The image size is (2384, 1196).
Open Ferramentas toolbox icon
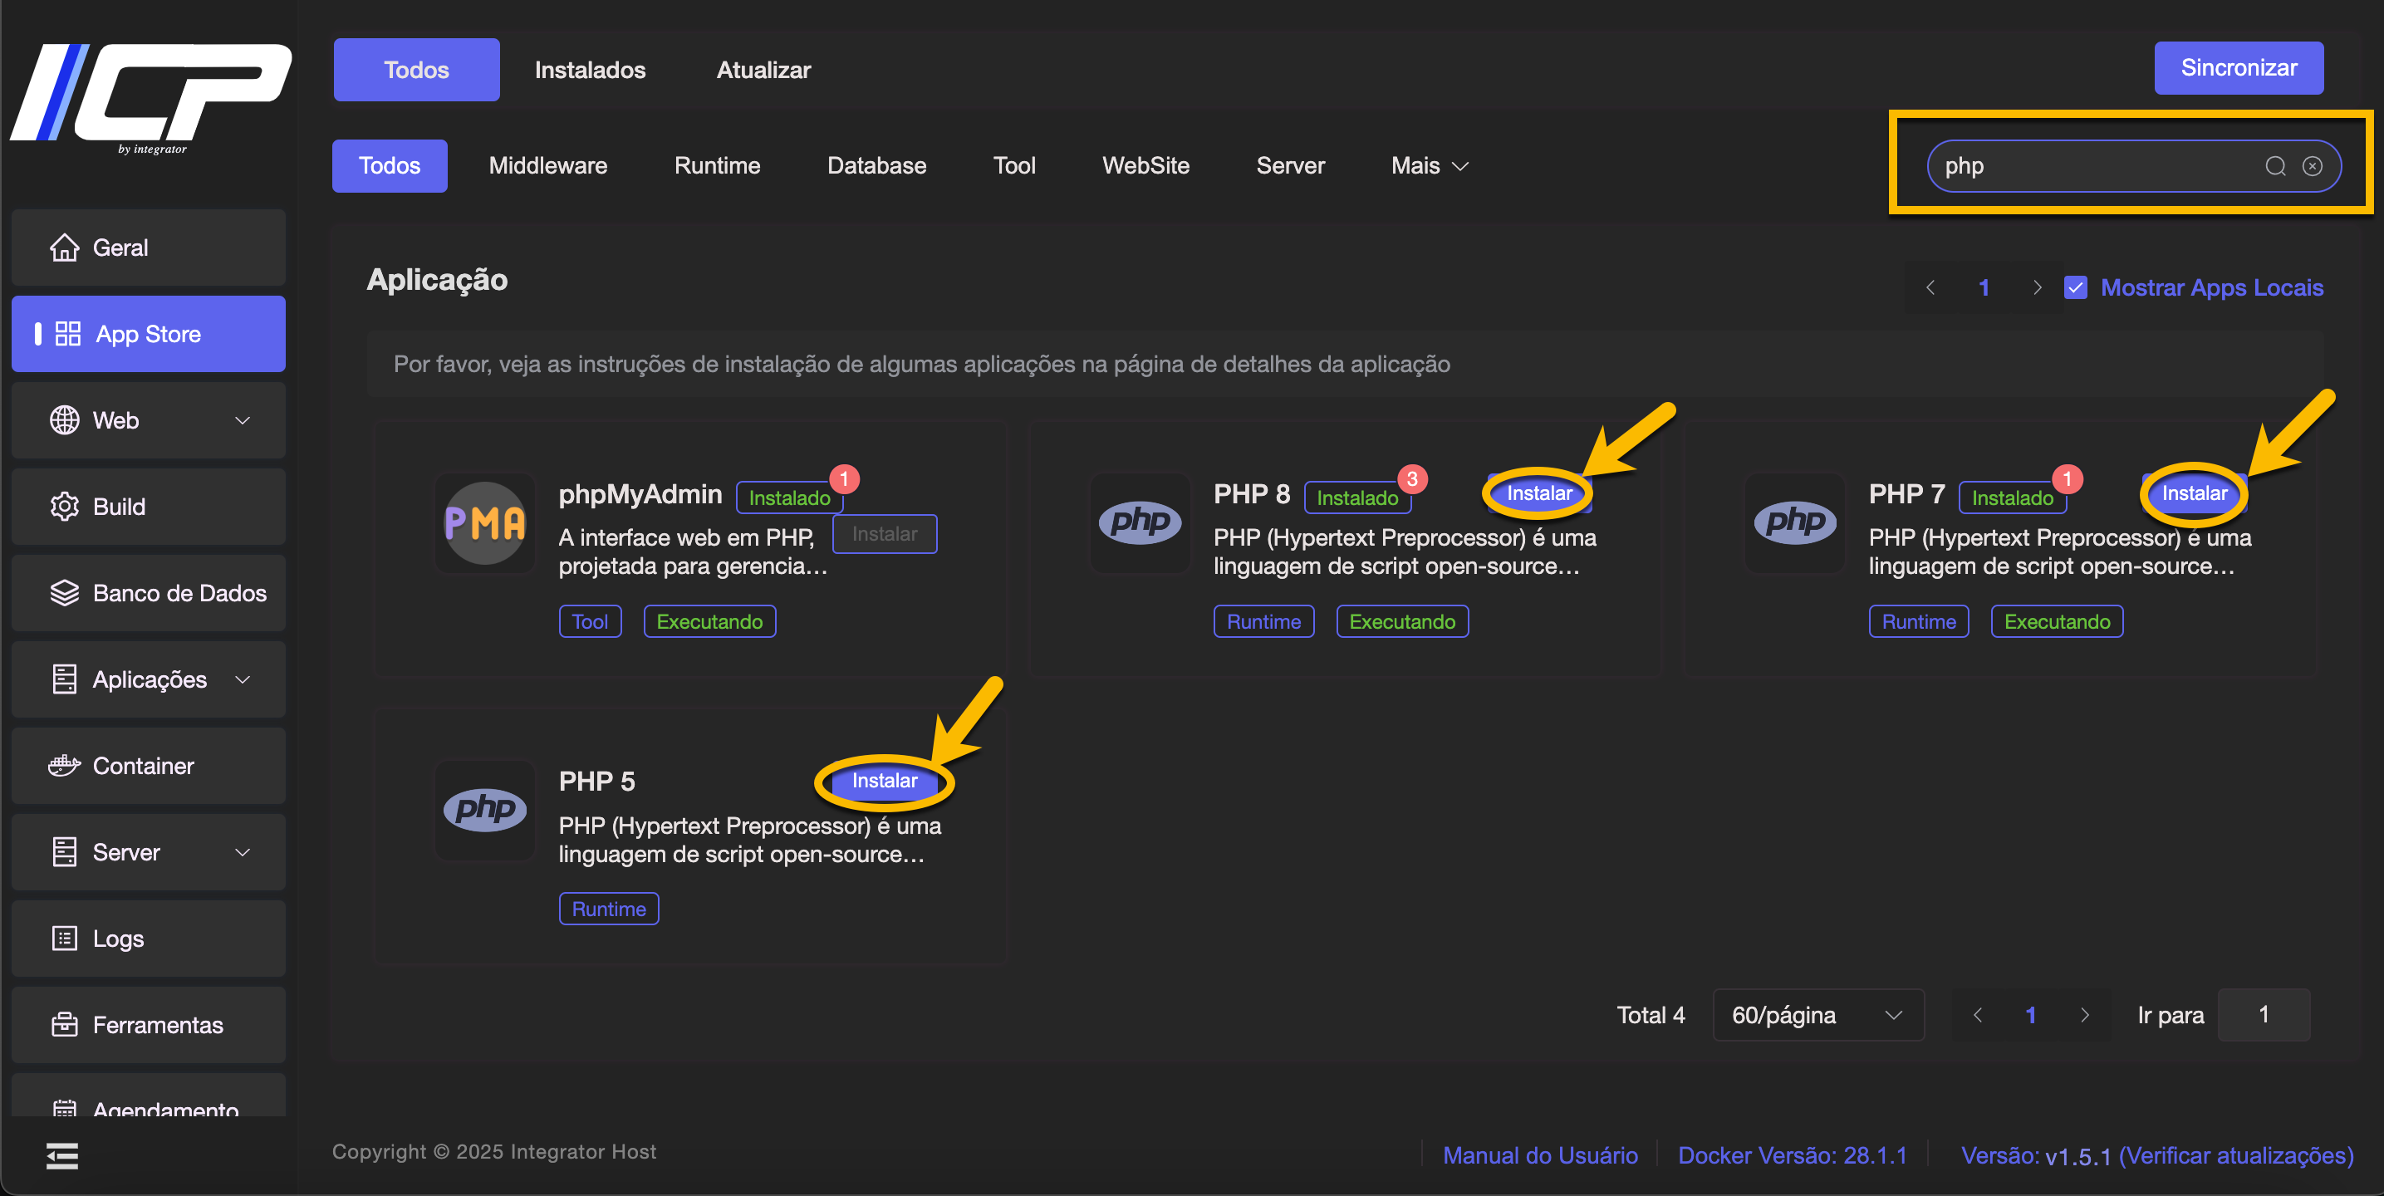pyautogui.click(x=64, y=1025)
